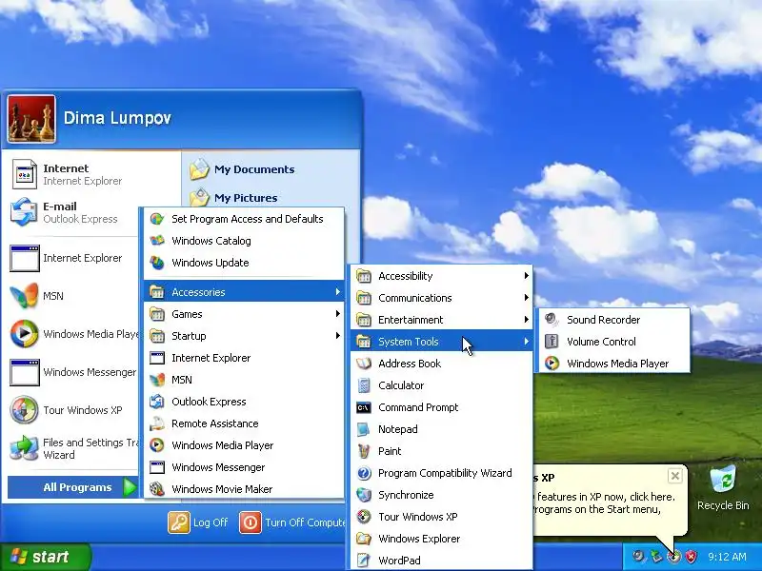Screen dimensions: 762x571
Task: Select Internet Explorer in All Programs list
Action: click(x=244, y=358)
